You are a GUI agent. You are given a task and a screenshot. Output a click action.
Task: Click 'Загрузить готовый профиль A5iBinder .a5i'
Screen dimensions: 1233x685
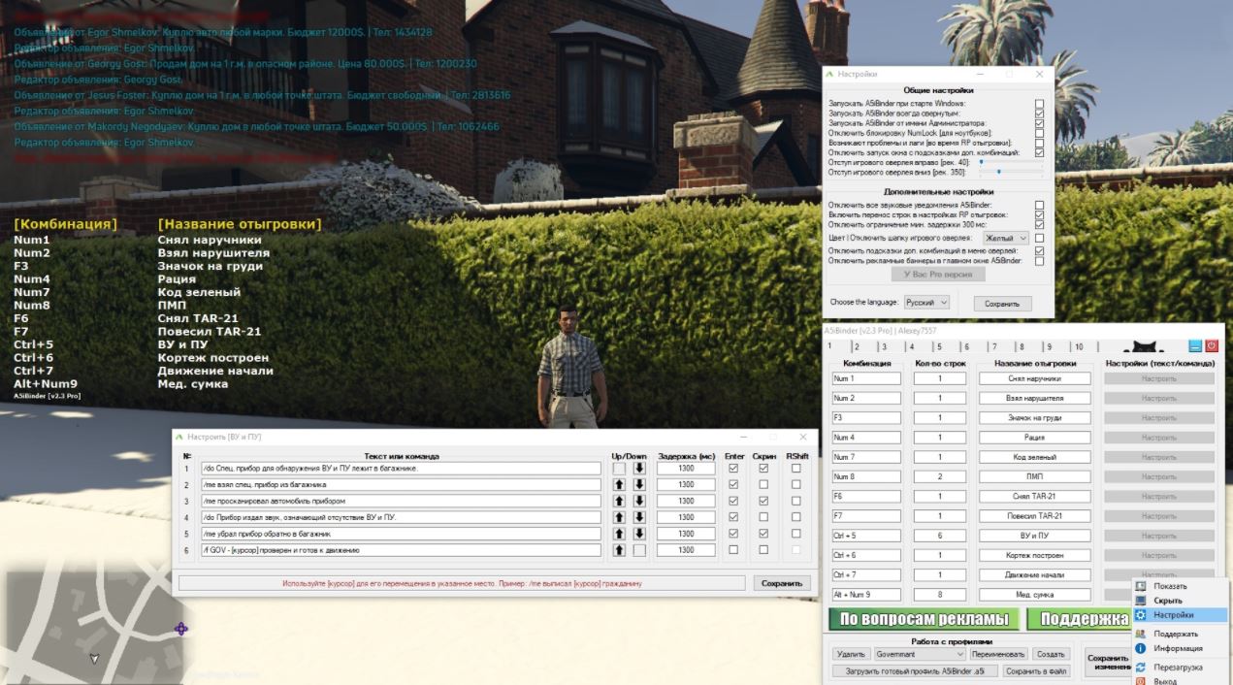tap(916, 670)
